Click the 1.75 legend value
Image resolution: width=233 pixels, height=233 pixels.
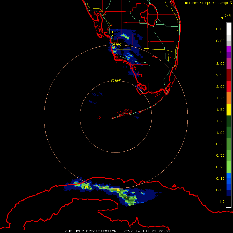[220, 98]
